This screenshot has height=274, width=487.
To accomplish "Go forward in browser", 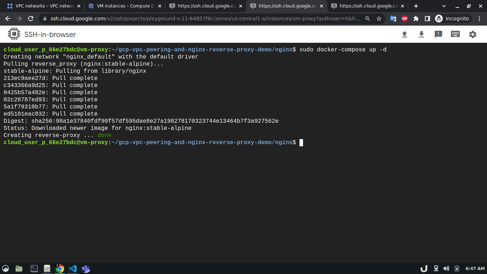I will click(x=19, y=19).
